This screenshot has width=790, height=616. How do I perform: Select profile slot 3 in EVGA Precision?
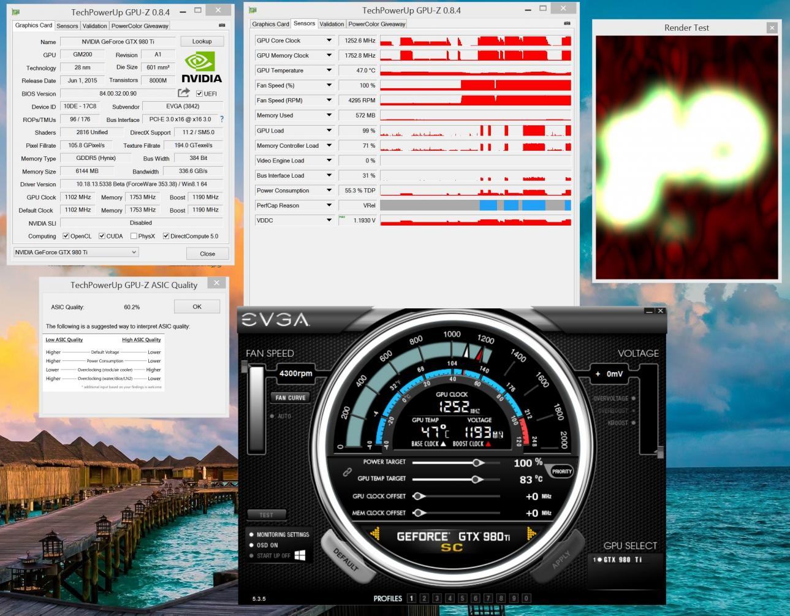[x=437, y=598]
